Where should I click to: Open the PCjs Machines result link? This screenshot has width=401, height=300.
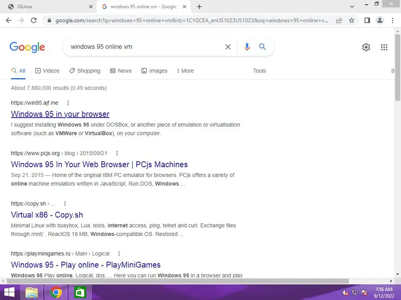click(99, 164)
